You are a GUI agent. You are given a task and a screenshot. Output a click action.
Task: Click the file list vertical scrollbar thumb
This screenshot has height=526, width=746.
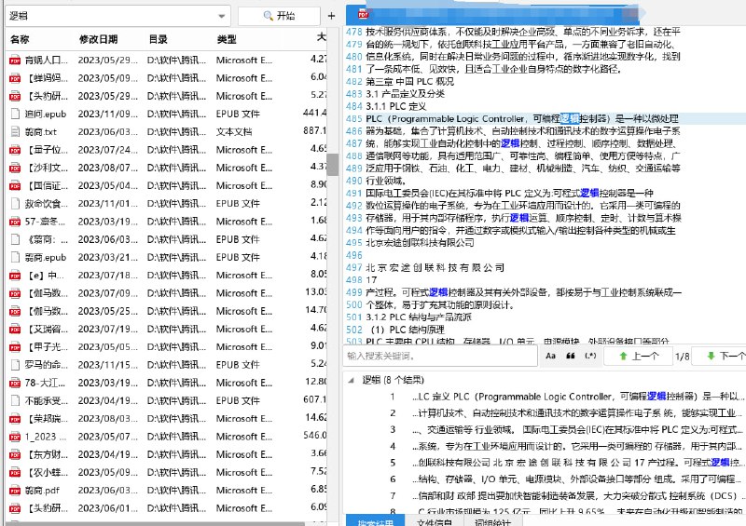331,164
